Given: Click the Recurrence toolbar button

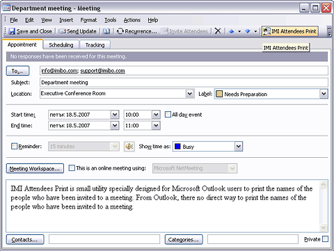Looking at the screenshot, I should click(x=137, y=31).
